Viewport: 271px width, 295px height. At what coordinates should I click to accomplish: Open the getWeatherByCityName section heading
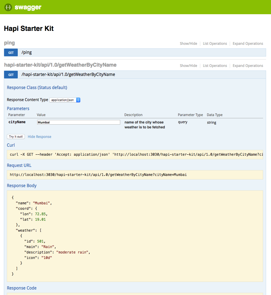click(60, 65)
